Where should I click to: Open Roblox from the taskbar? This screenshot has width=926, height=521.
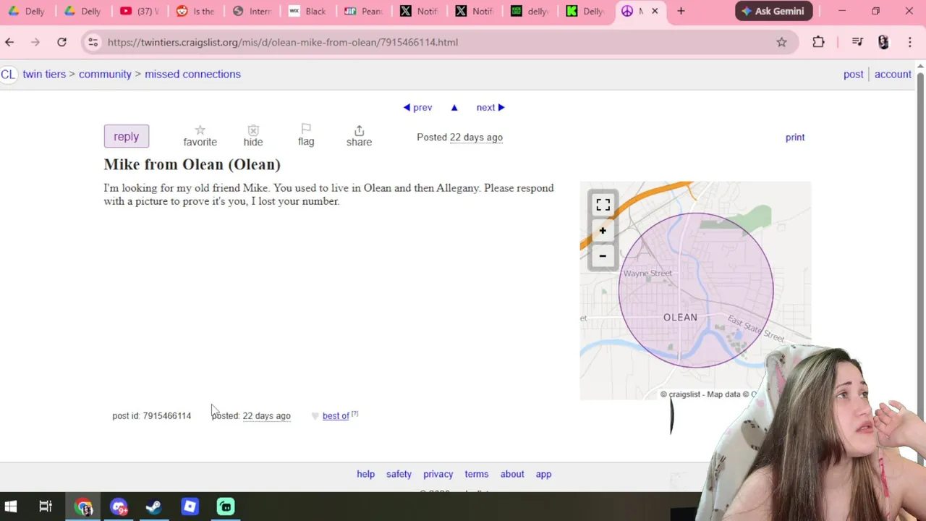[190, 507]
